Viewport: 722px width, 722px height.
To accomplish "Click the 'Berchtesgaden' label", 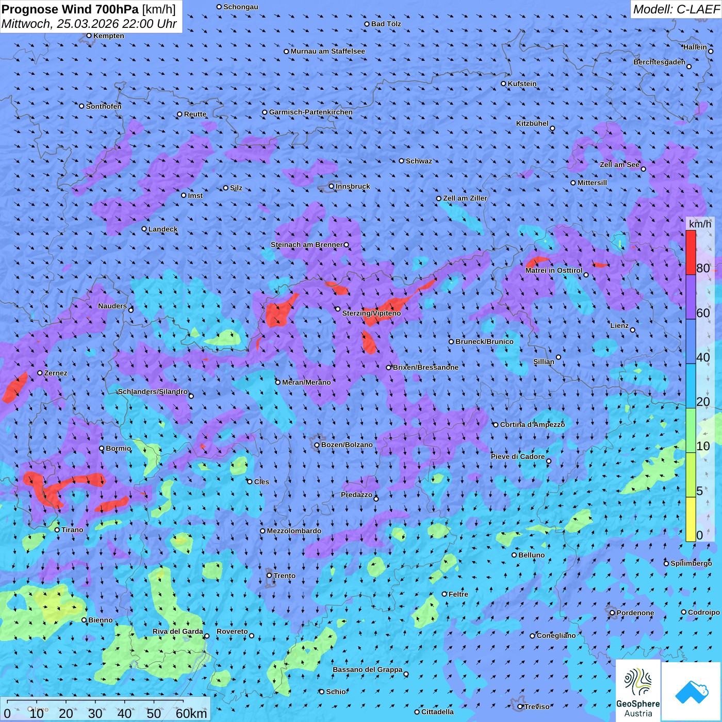I will tap(660, 62).
